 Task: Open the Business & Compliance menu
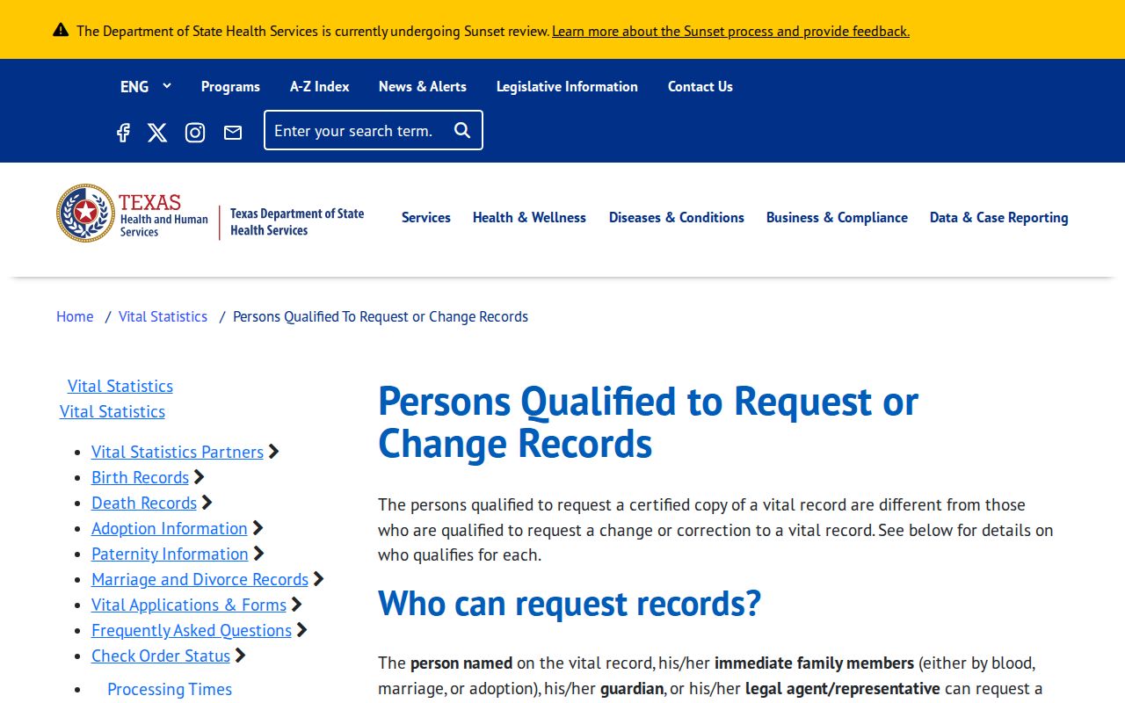click(837, 217)
